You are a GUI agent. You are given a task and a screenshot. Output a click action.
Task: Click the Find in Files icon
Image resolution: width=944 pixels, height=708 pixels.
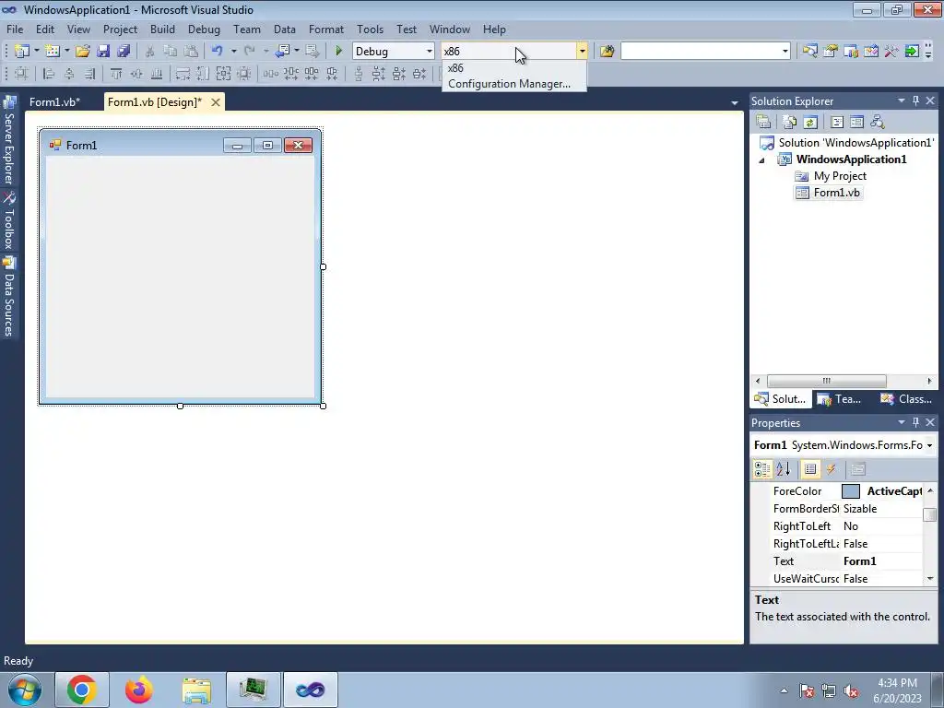(x=607, y=52)
